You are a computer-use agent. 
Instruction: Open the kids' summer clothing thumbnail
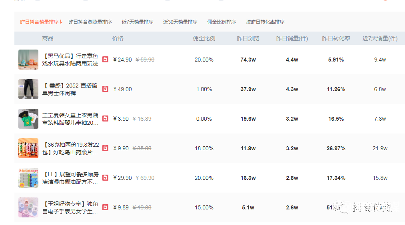[28, 119]
